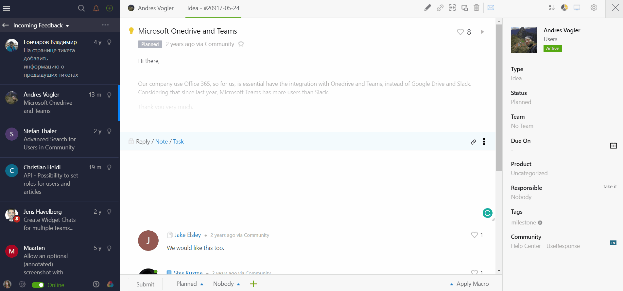This screenshot has height=291, width=623.
Task: Remove the milestone tag
Action: point(540,223)
